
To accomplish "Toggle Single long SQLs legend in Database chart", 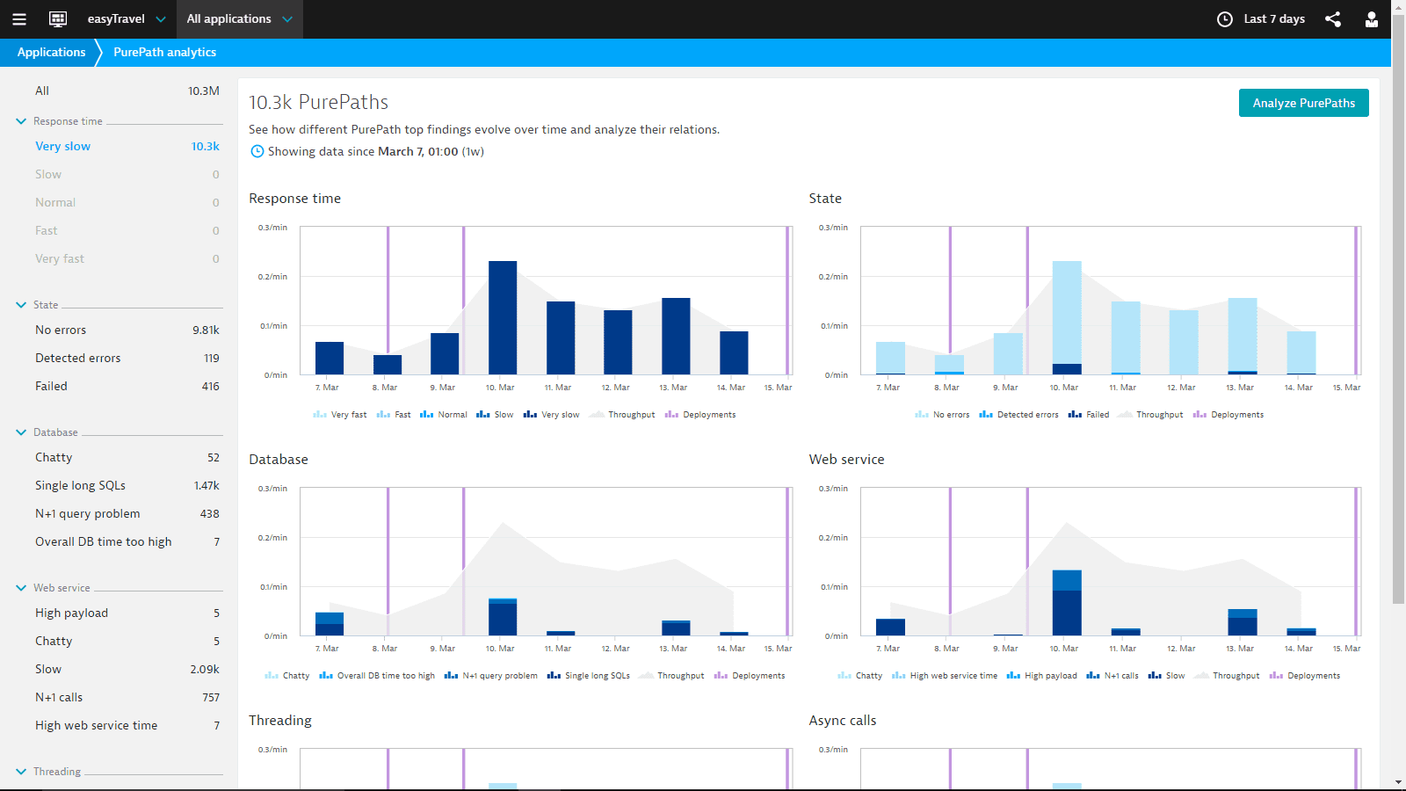I will (589, 676).
